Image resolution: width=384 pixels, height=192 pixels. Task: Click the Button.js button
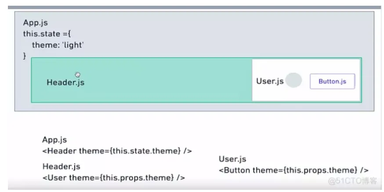(332, 81)
